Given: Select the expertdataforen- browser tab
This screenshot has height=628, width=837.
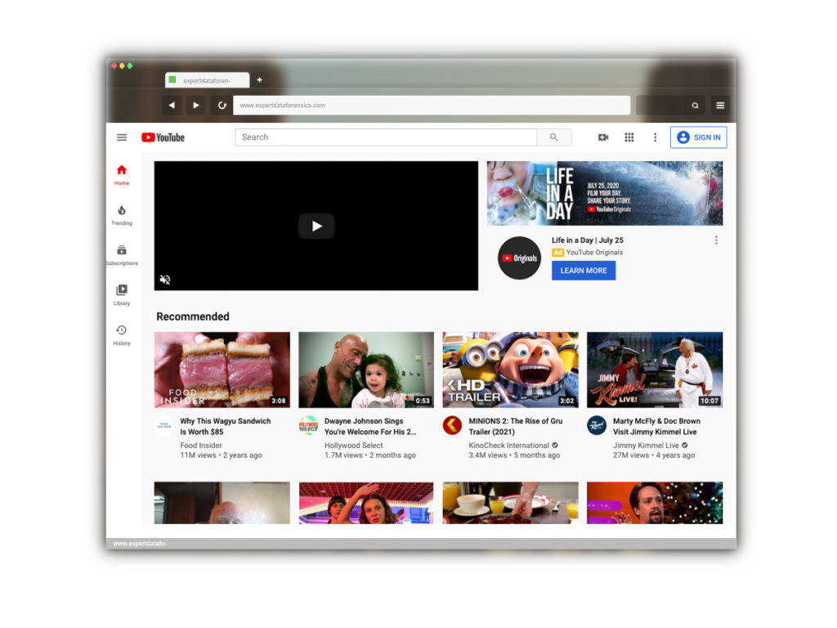Looking at the screenshot, I should point(207,80).
